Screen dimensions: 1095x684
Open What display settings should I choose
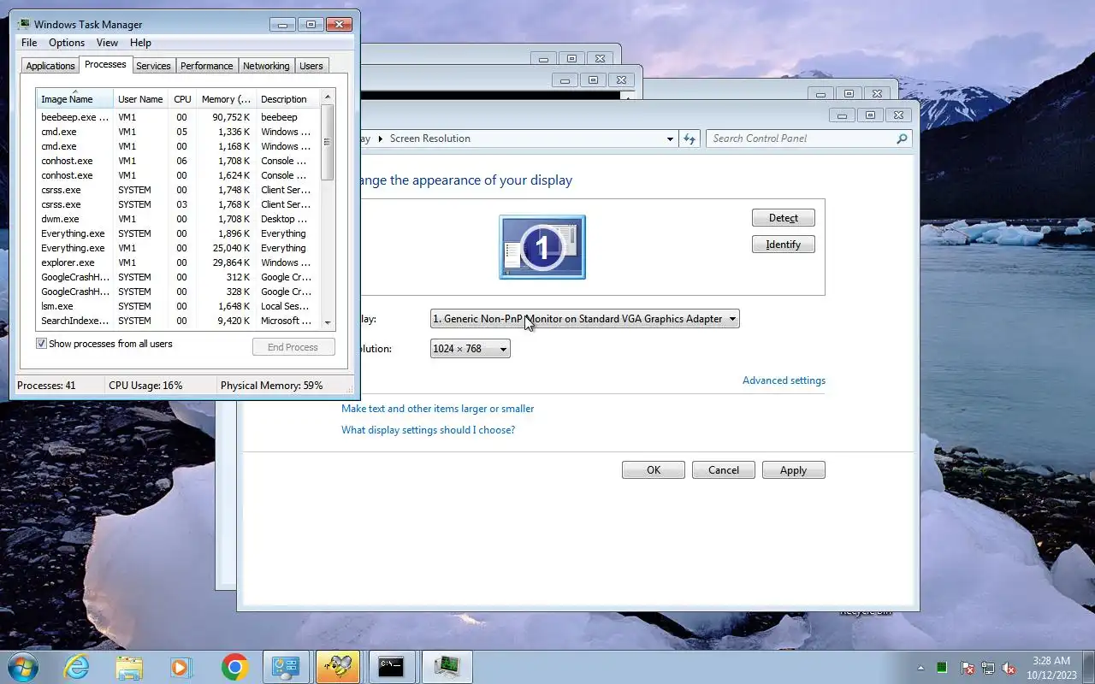428,430
